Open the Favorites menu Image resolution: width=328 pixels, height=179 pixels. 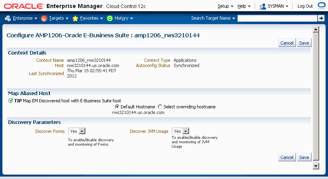pyautogui.click(x=91, y=18)
